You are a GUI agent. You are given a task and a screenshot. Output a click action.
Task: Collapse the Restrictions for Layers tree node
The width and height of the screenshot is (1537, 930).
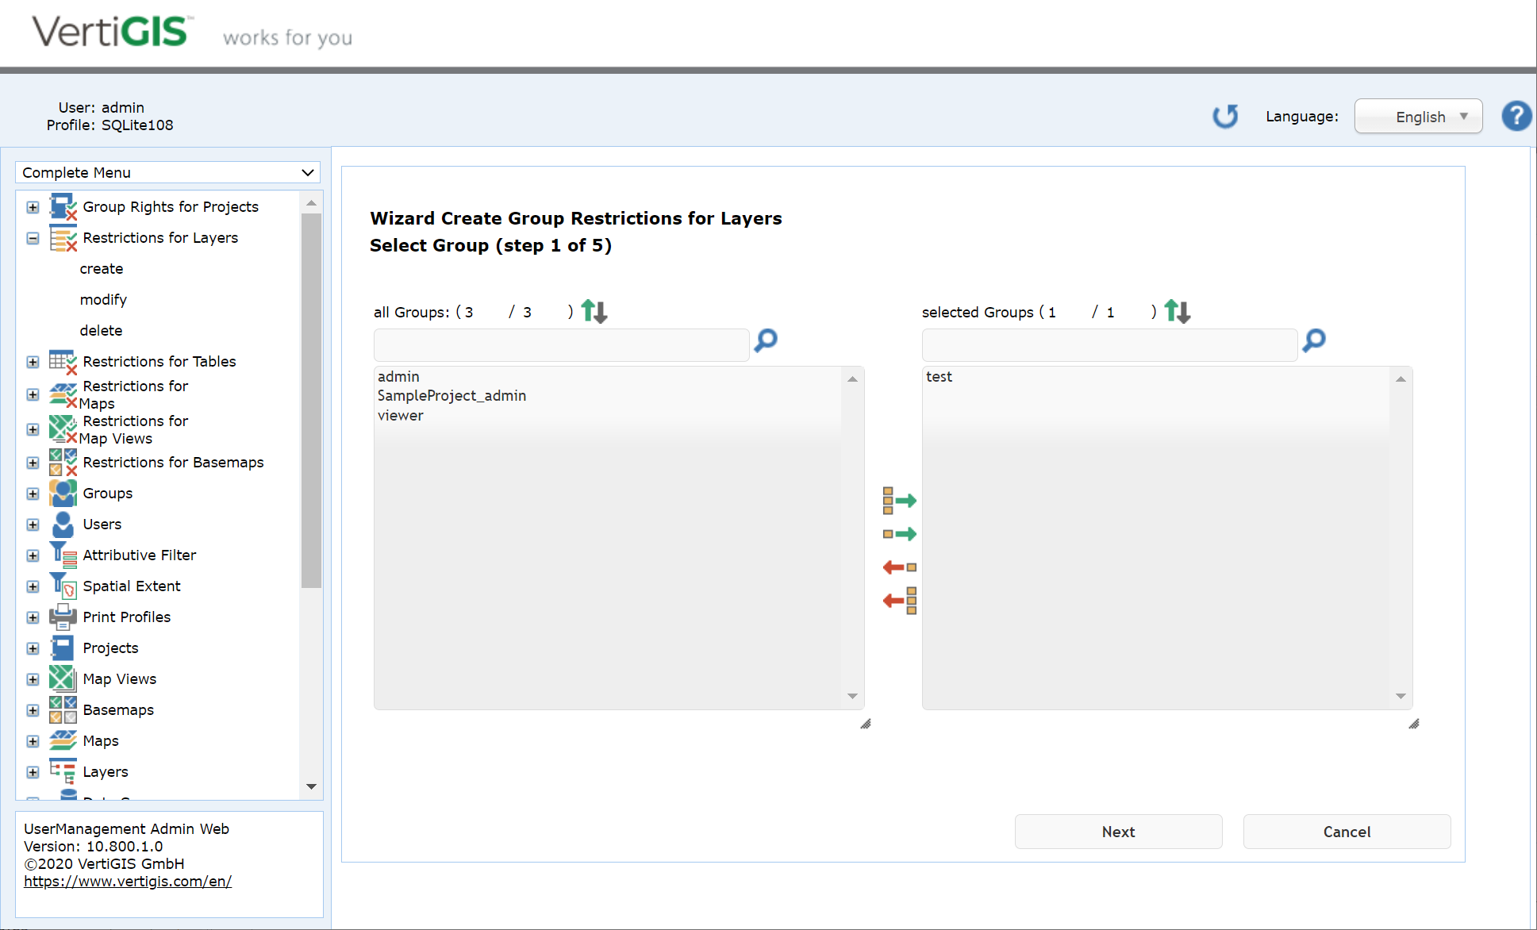coord(32,238)
